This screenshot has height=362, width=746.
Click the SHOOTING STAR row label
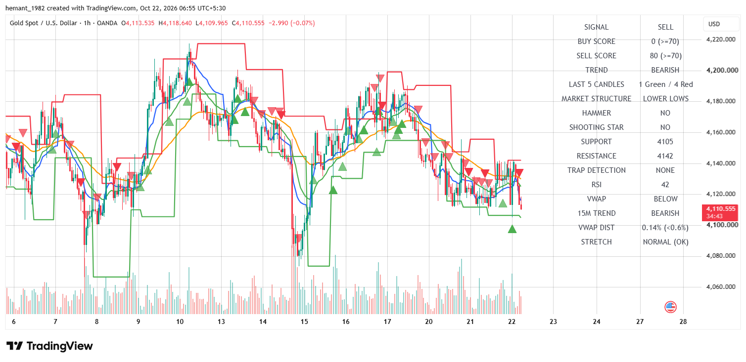[596, 127]
